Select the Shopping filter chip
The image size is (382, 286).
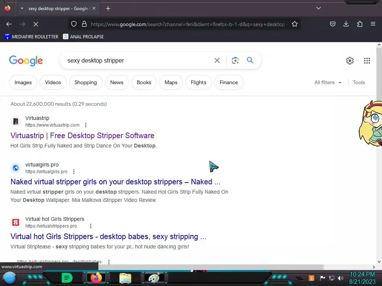click(x=85, y=82)
